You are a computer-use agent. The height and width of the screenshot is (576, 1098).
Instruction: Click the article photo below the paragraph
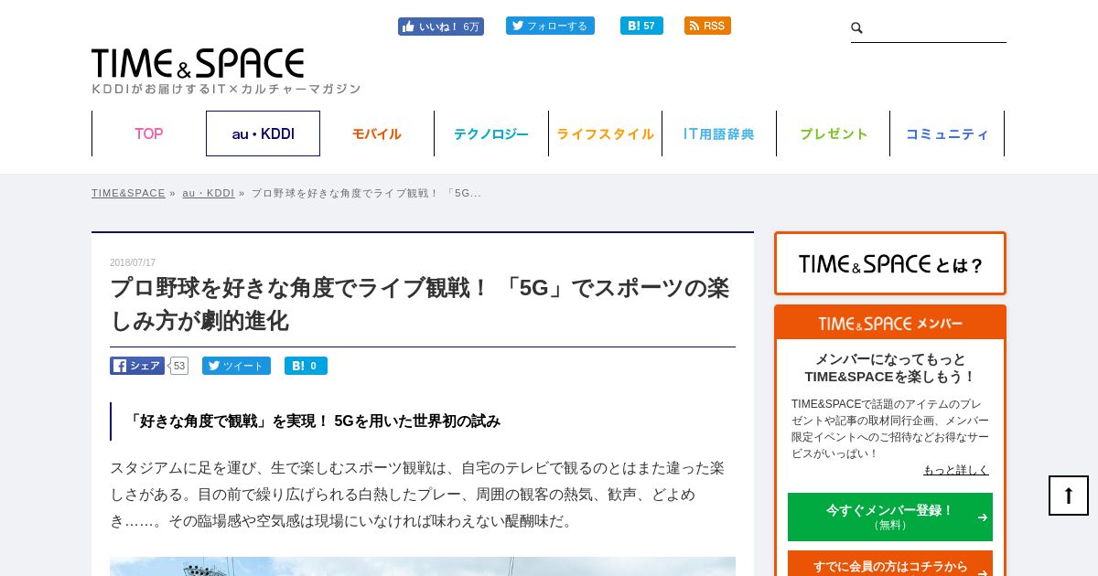[423, 566]
